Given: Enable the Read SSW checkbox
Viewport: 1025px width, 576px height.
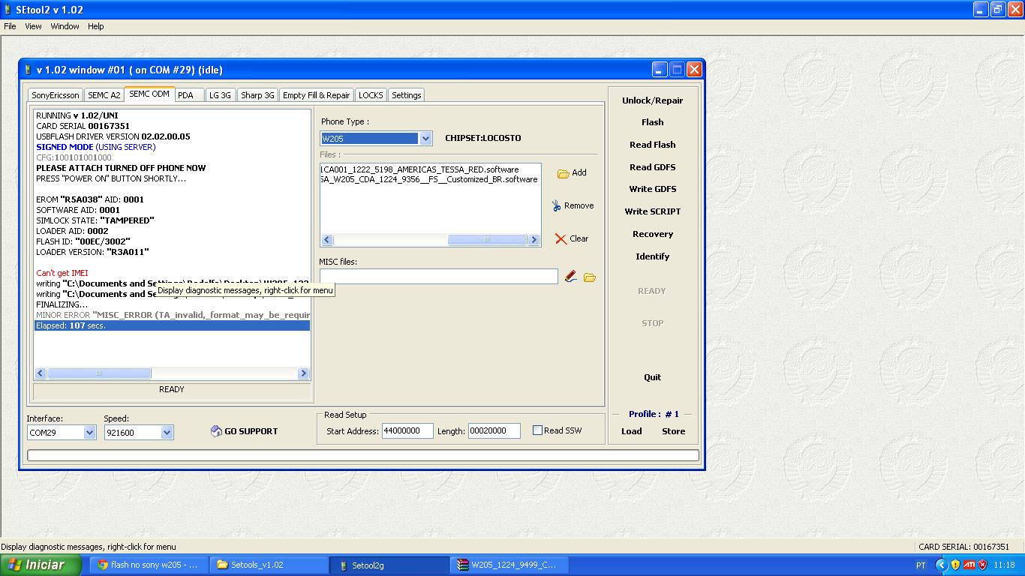Looking at the screenshot, I should coord(537,430).
